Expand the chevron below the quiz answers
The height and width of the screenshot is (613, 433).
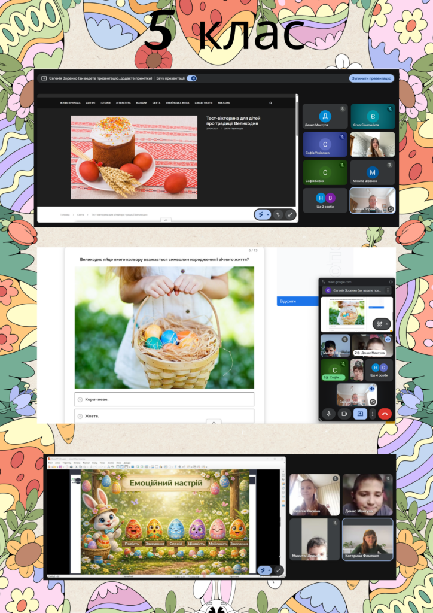(214, 422)
